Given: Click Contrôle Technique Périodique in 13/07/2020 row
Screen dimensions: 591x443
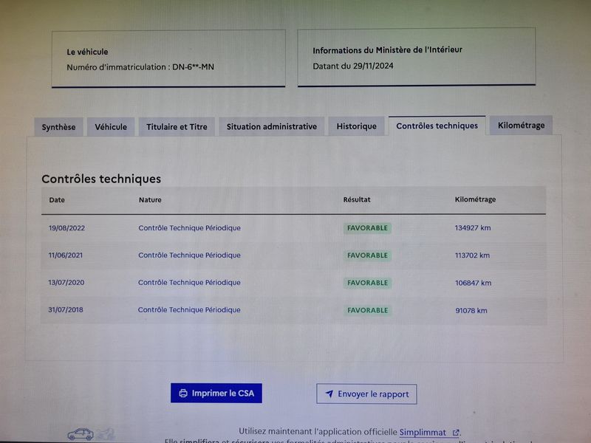Looking at the screenshot, I should pos(189,283).
